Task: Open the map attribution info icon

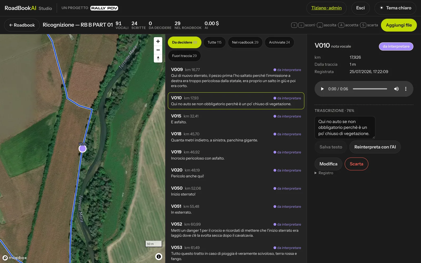Action: tap(159, 256)
